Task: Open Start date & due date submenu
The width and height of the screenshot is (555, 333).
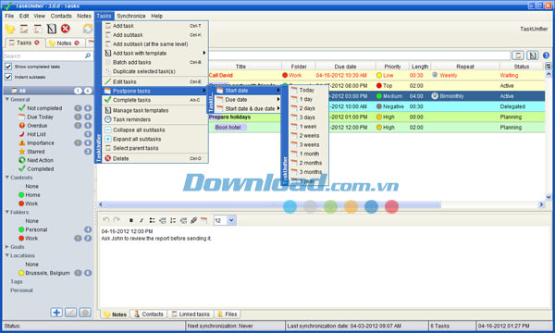Action: [x=248, y=108]
